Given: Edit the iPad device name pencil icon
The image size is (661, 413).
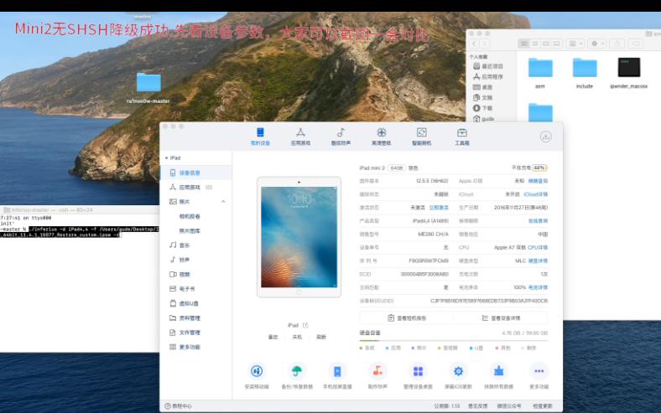Looking at the screenshot, I should tap(305, 325).
